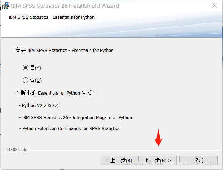Click the 'IBM SPSS Statistics 26 InstallShield Wizard' title
Screen dimensions: 223x170
point(65,6)
